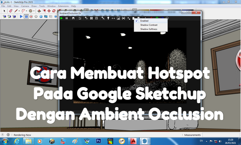Image resolution: width=241 pixels, height=145 pixels.
Task: Click the image histogram icon in AmbientOcclusion
Action: point(118,19)
